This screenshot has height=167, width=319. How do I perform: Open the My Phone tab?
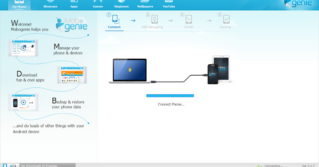coord(19,5)
